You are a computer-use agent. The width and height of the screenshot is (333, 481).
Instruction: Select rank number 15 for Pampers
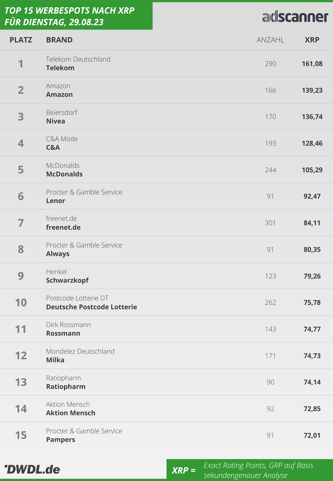[21, 435]
